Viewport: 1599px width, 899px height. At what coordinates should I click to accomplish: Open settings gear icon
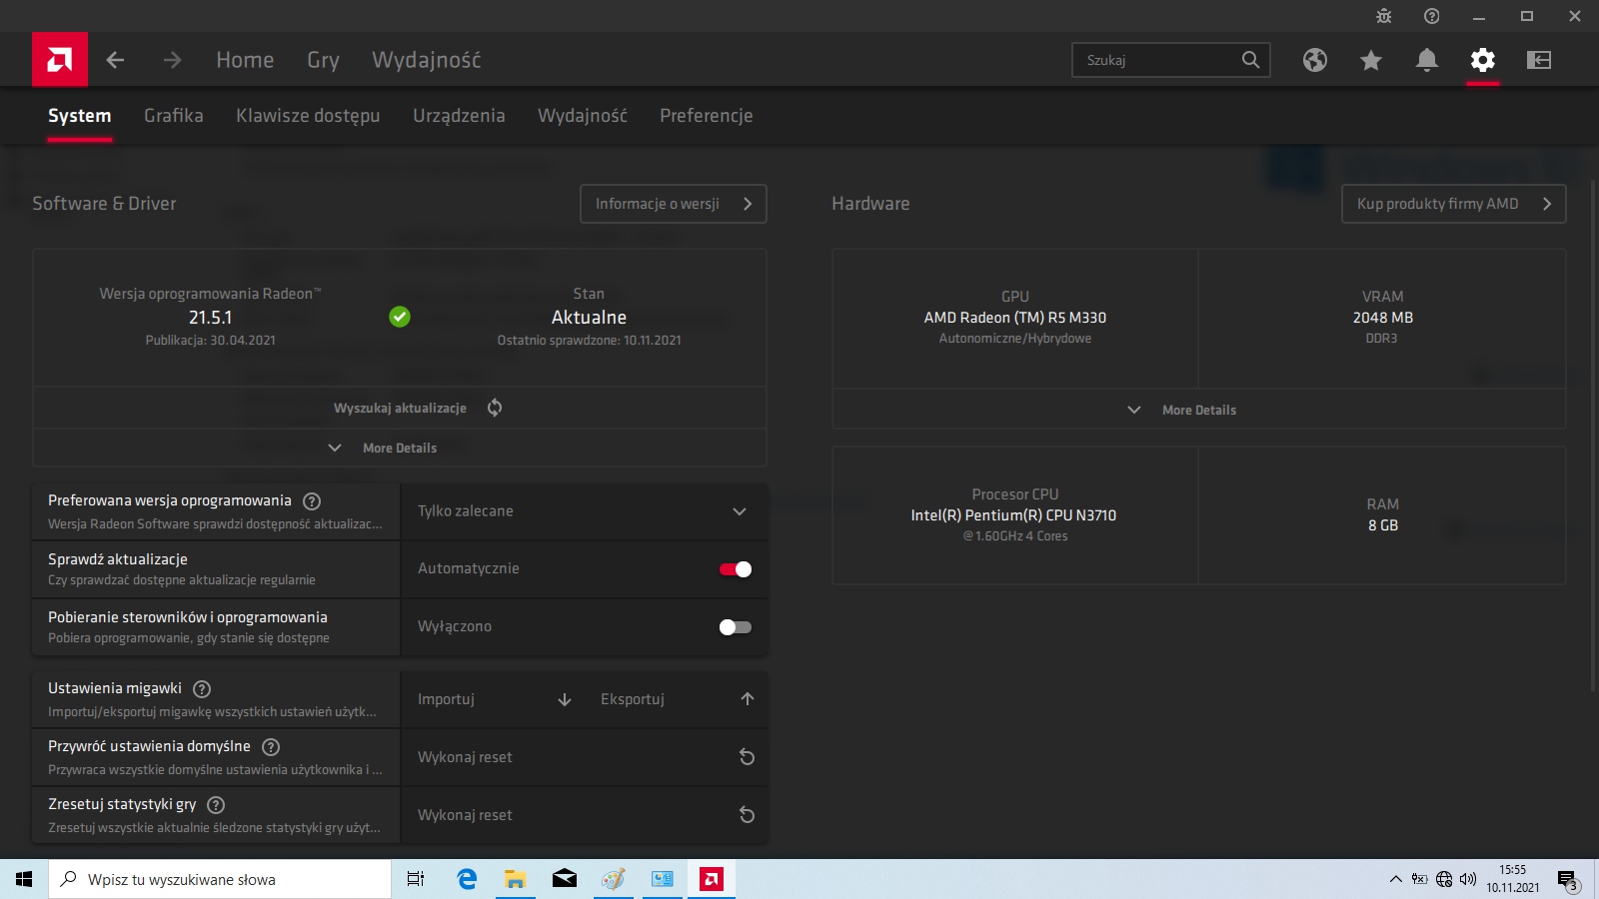(x=1483, y=60)
